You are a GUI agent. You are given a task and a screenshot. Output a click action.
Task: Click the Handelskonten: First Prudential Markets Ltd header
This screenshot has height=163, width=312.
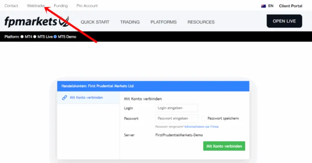[153, 86]
